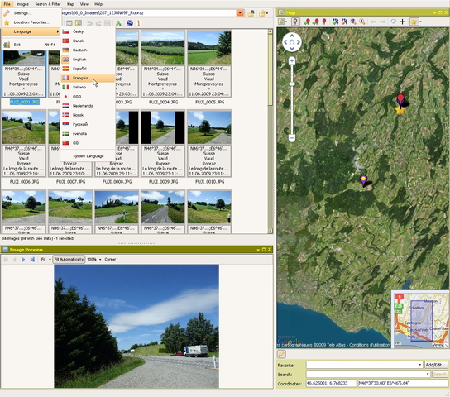This screenshot has height=397, width=450.
Task: Pick Español from the language submenu
Action: [88, 69]
